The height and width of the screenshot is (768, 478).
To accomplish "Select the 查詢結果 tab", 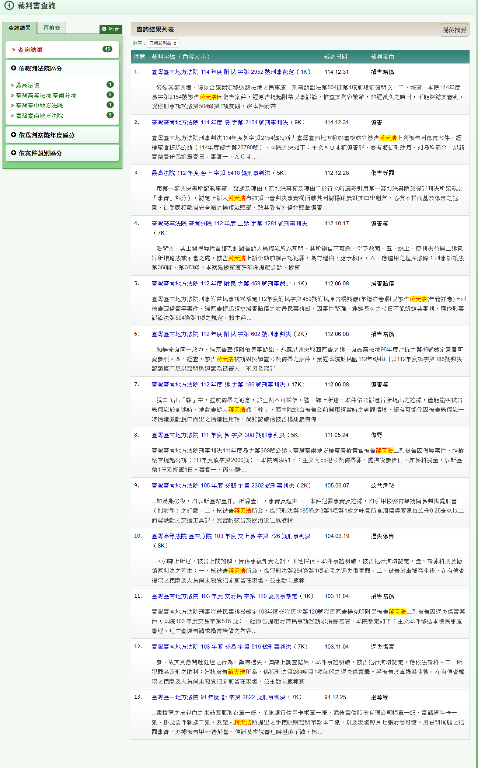I will (x=20, y=28).
